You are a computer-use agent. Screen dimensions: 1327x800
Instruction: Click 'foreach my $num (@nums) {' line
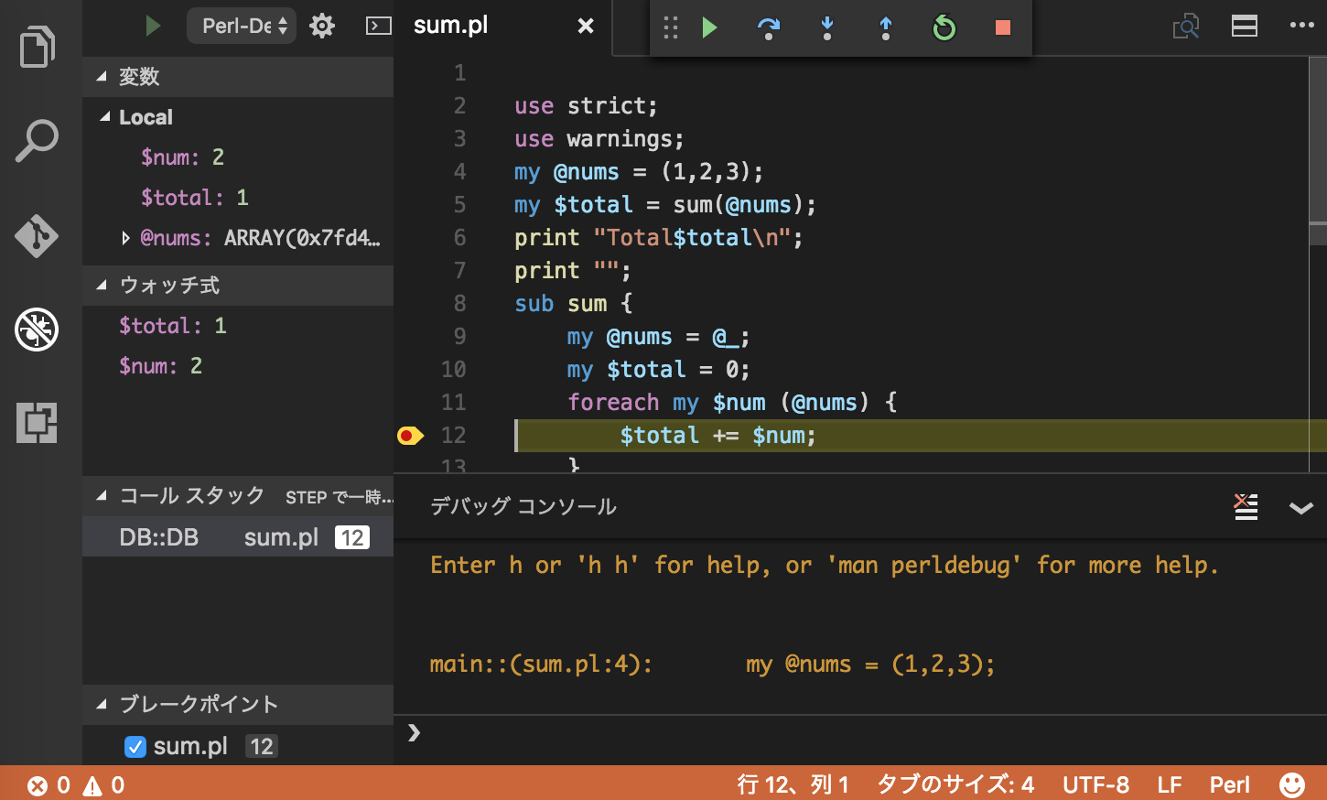click(x=732, y=403)
